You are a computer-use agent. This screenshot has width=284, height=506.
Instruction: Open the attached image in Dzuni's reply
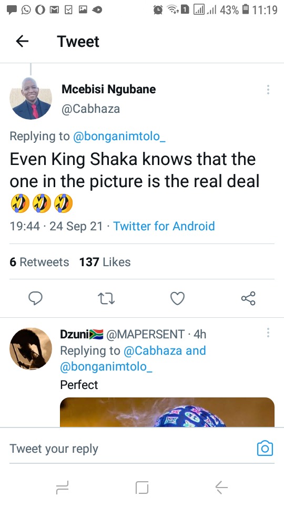tap(167, 412)
